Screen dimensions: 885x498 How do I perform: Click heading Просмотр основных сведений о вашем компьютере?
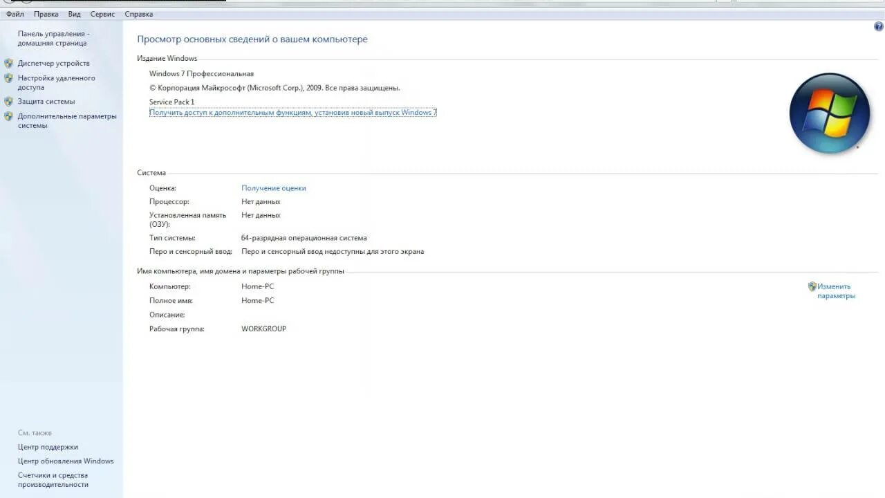point(252,39)
